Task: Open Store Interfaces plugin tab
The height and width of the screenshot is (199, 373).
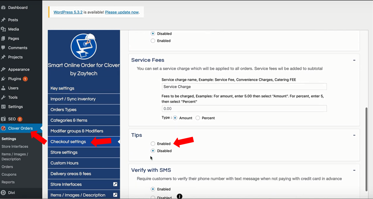Action: pos(84,184)
